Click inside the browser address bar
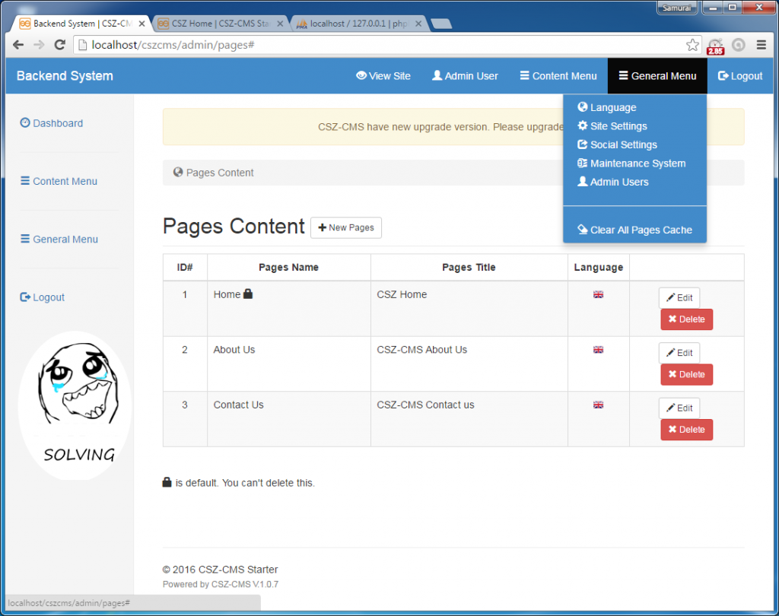The height and width of the screenshot is (616, 779). pyautogui.click(x=228, y=45)
